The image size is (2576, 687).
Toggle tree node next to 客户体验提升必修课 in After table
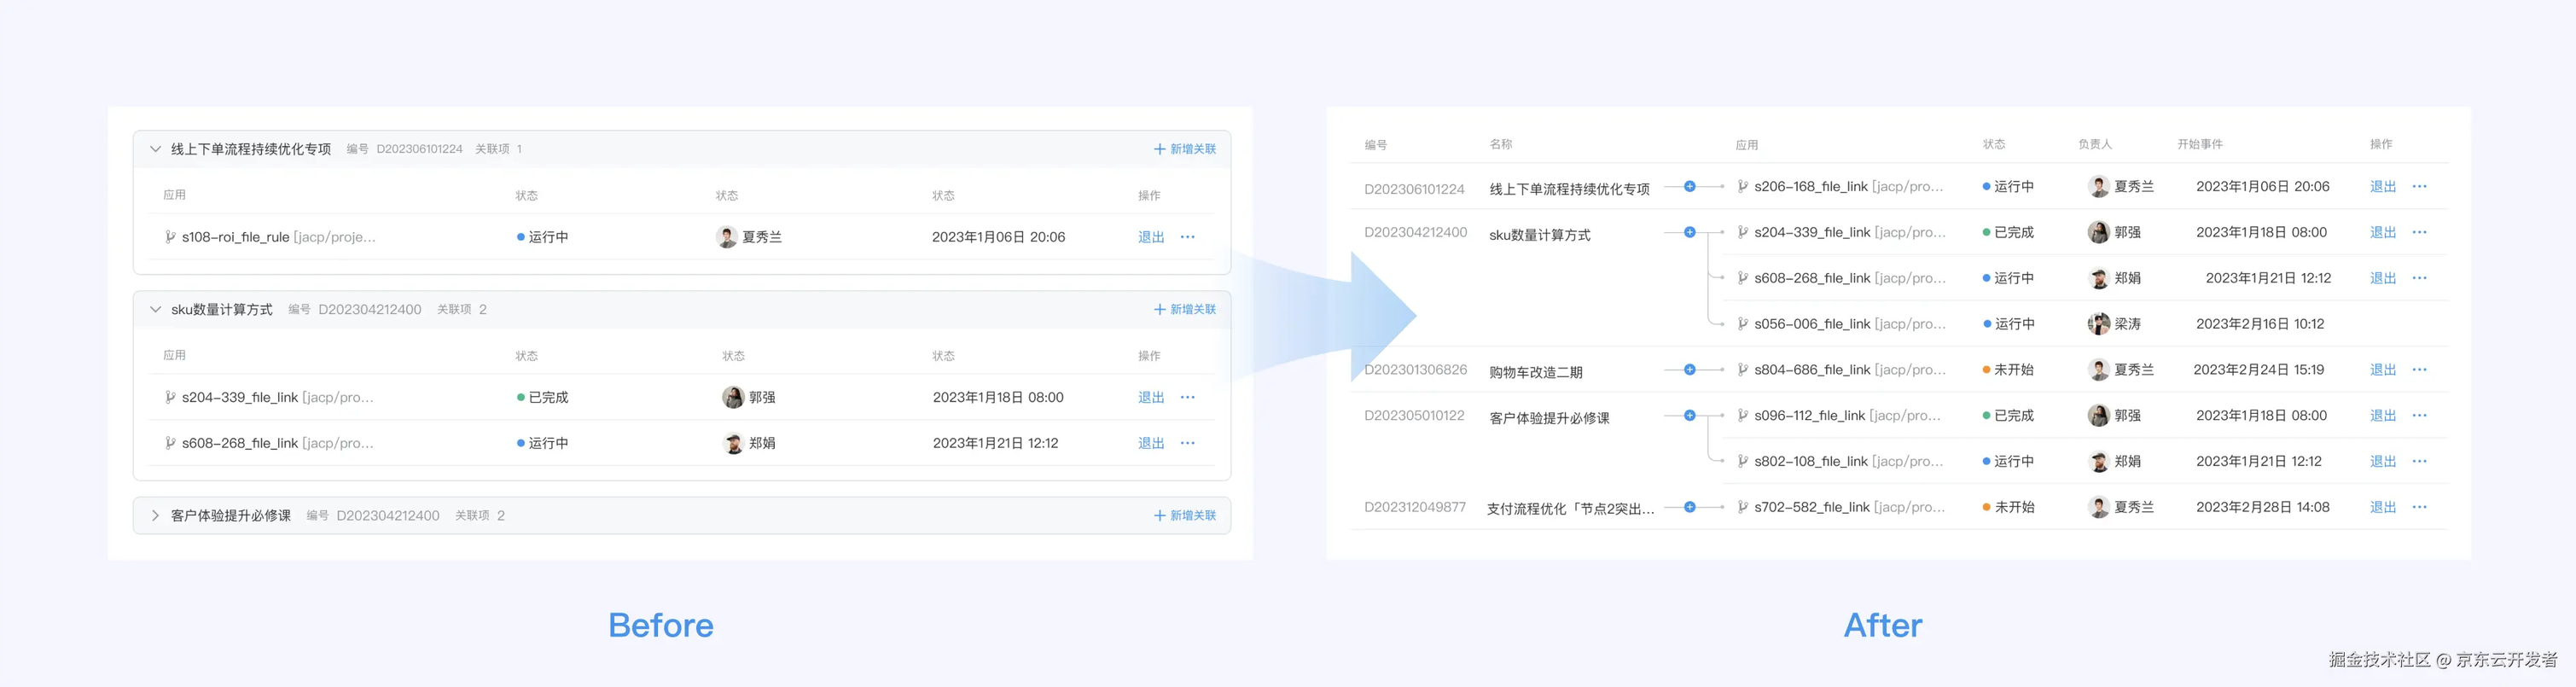coord(1690,415)
